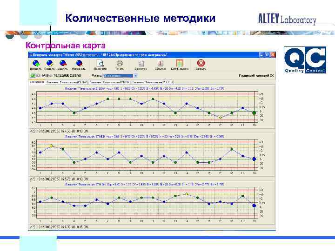Click the Исключить (exclude) globe icon
The image size is (335, 251).
pyautogui.click(x=79, y=63)
